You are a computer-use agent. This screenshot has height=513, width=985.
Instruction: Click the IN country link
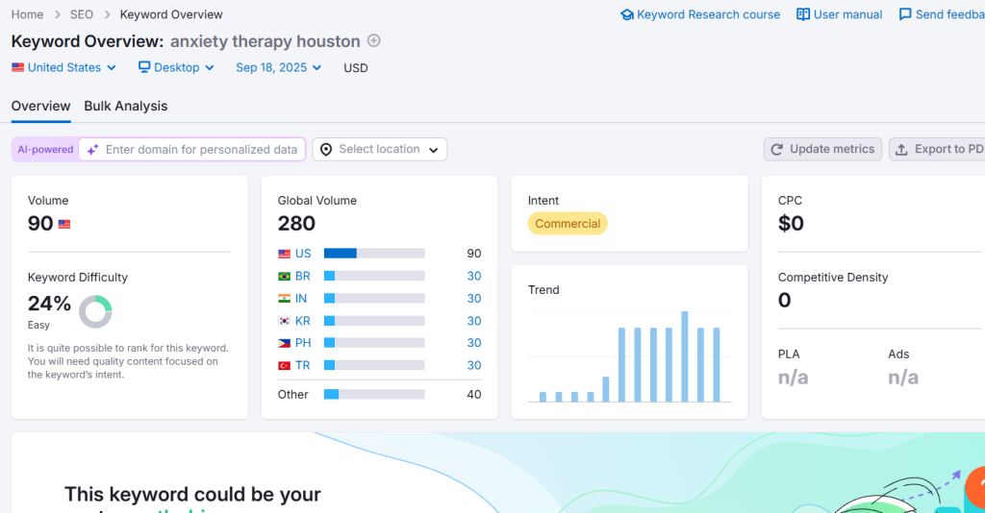click(301, 299)
